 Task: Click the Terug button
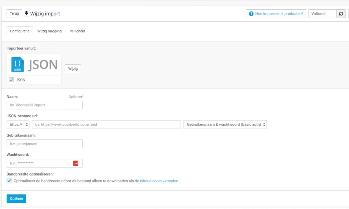[14, 14]
